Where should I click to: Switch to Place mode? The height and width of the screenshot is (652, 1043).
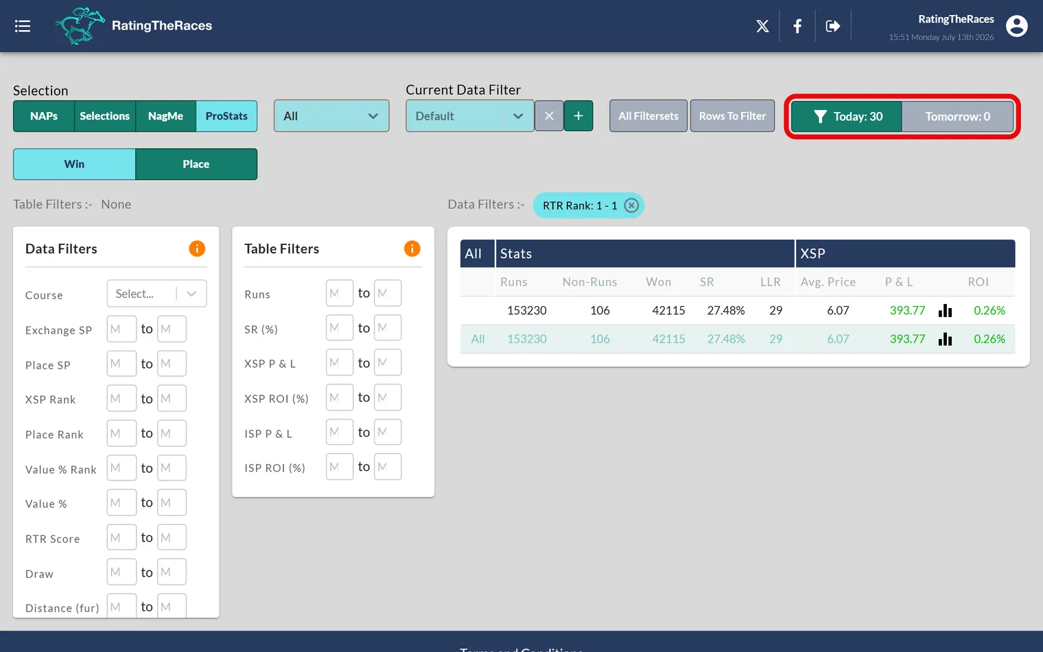click(x=196, y=164)
